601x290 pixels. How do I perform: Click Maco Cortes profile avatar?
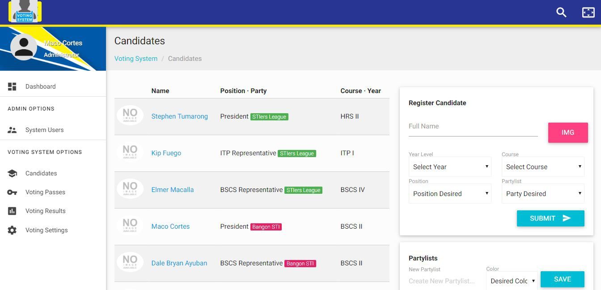24,47
